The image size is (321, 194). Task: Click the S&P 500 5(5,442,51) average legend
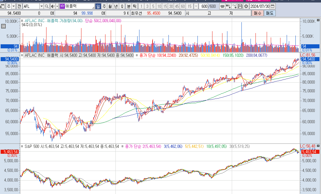(194, 146)
